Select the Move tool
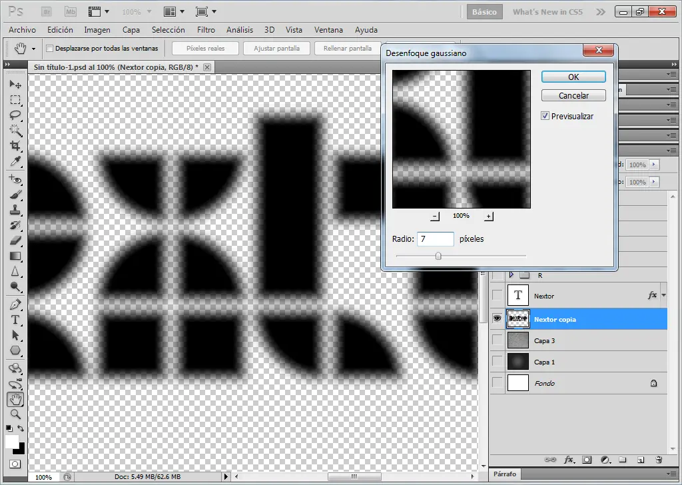 click(15, 84)
